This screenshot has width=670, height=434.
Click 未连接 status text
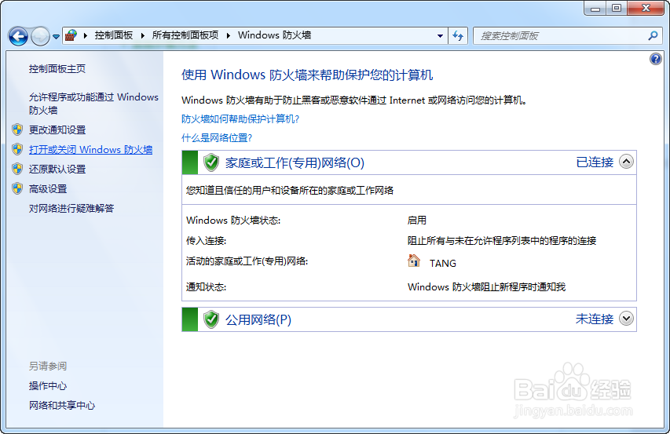tap(595, 319)
